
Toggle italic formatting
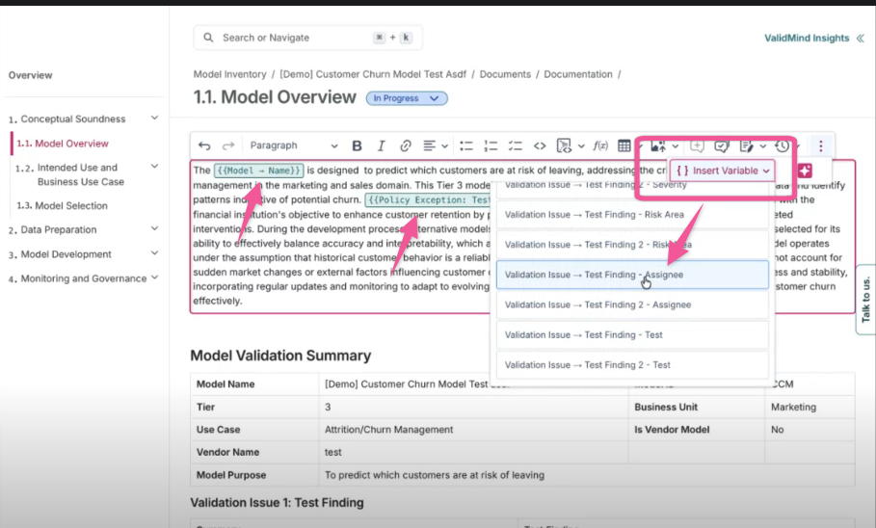381,145
